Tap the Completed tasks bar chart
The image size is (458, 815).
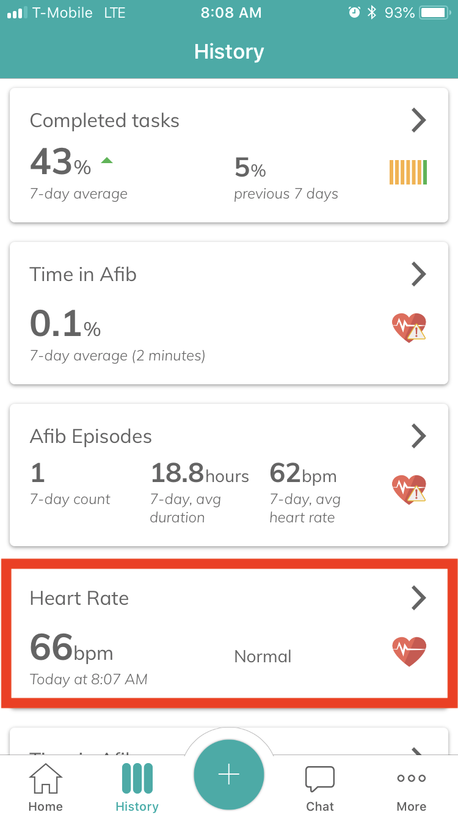409,172
